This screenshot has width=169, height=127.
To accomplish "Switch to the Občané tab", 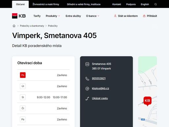I will pyautogui.click(x=20, y=4).
